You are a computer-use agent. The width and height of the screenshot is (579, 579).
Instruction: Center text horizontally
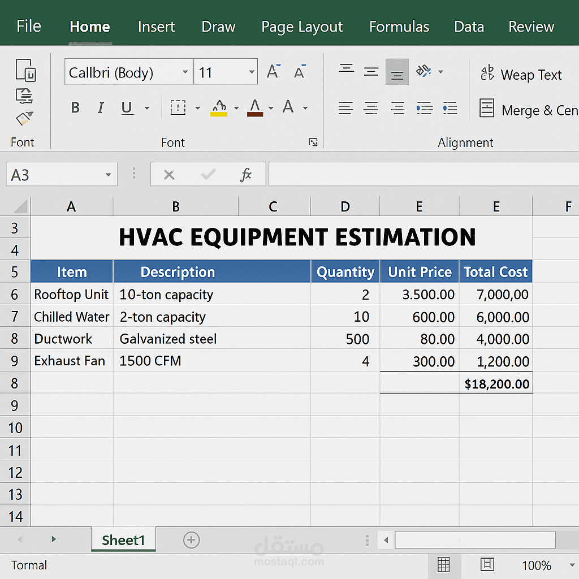tap(371, 108)
